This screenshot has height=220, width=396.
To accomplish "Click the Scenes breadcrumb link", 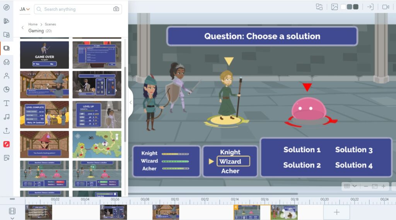I will tap(50, 24).
